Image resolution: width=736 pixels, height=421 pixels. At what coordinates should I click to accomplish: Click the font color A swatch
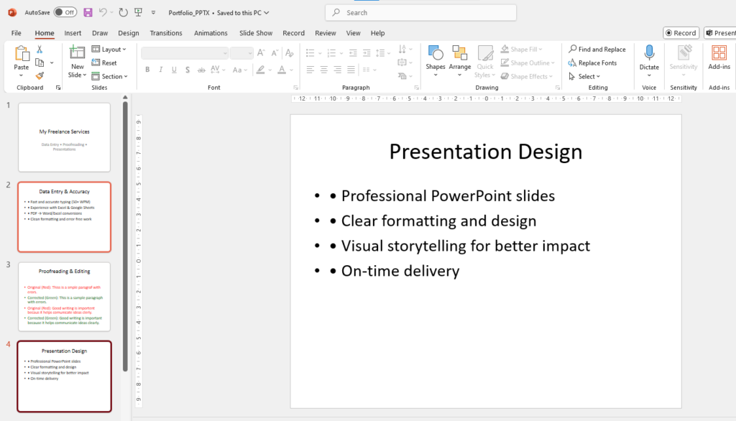[282, 70]
